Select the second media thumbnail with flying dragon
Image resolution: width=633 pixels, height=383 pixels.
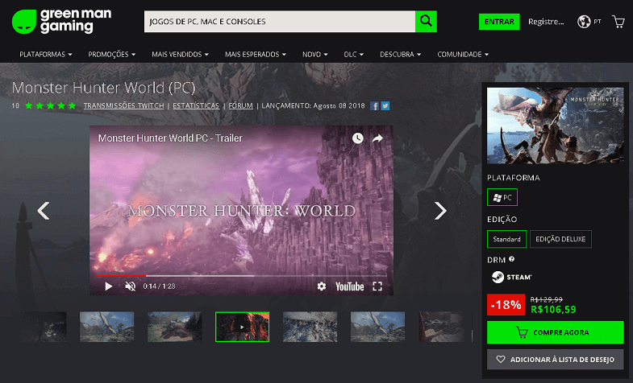tap(106, 327)
